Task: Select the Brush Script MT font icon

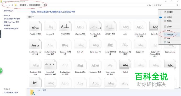Action: pos(110,64)
